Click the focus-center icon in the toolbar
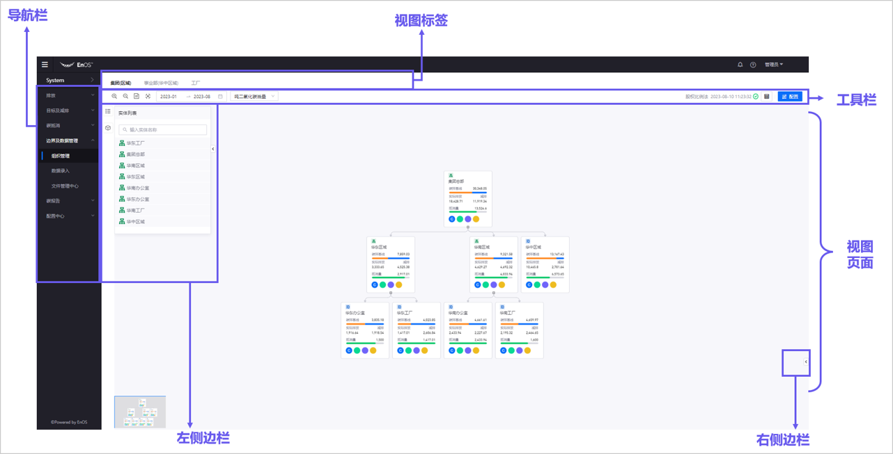893x454 pixels. [x=148, y=97]
